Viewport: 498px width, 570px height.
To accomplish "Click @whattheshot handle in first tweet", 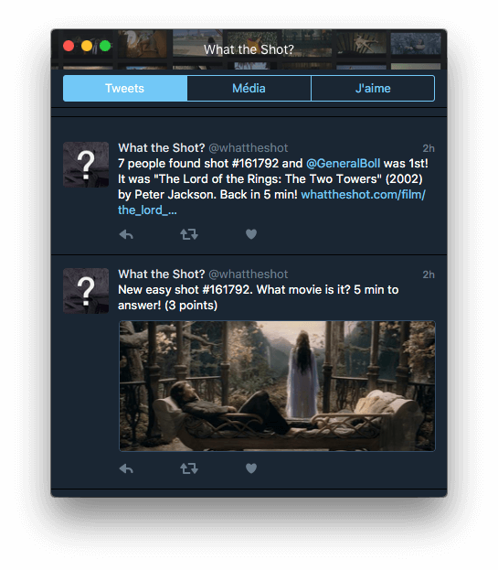I will pyautogui.click(x=249, y=148).
